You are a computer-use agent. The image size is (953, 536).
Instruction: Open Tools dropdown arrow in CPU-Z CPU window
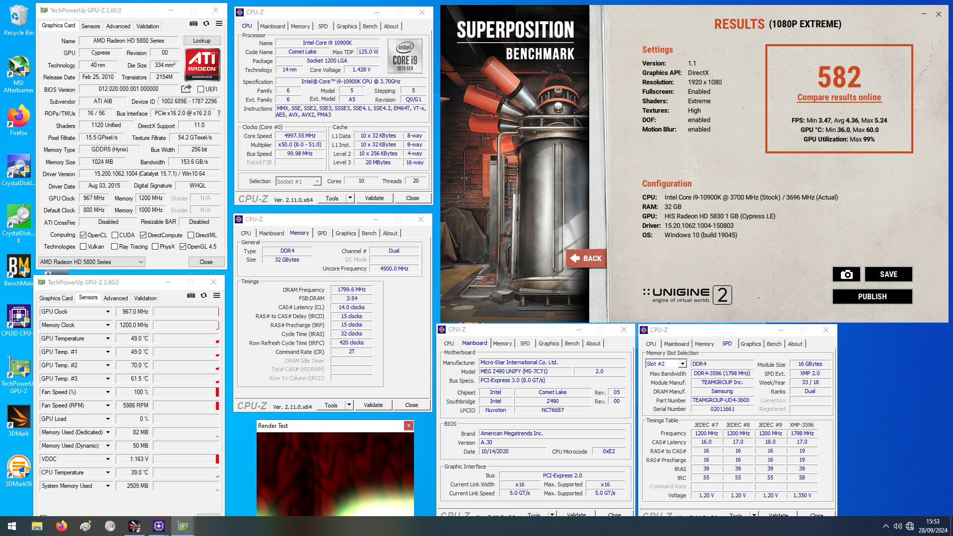350,198
